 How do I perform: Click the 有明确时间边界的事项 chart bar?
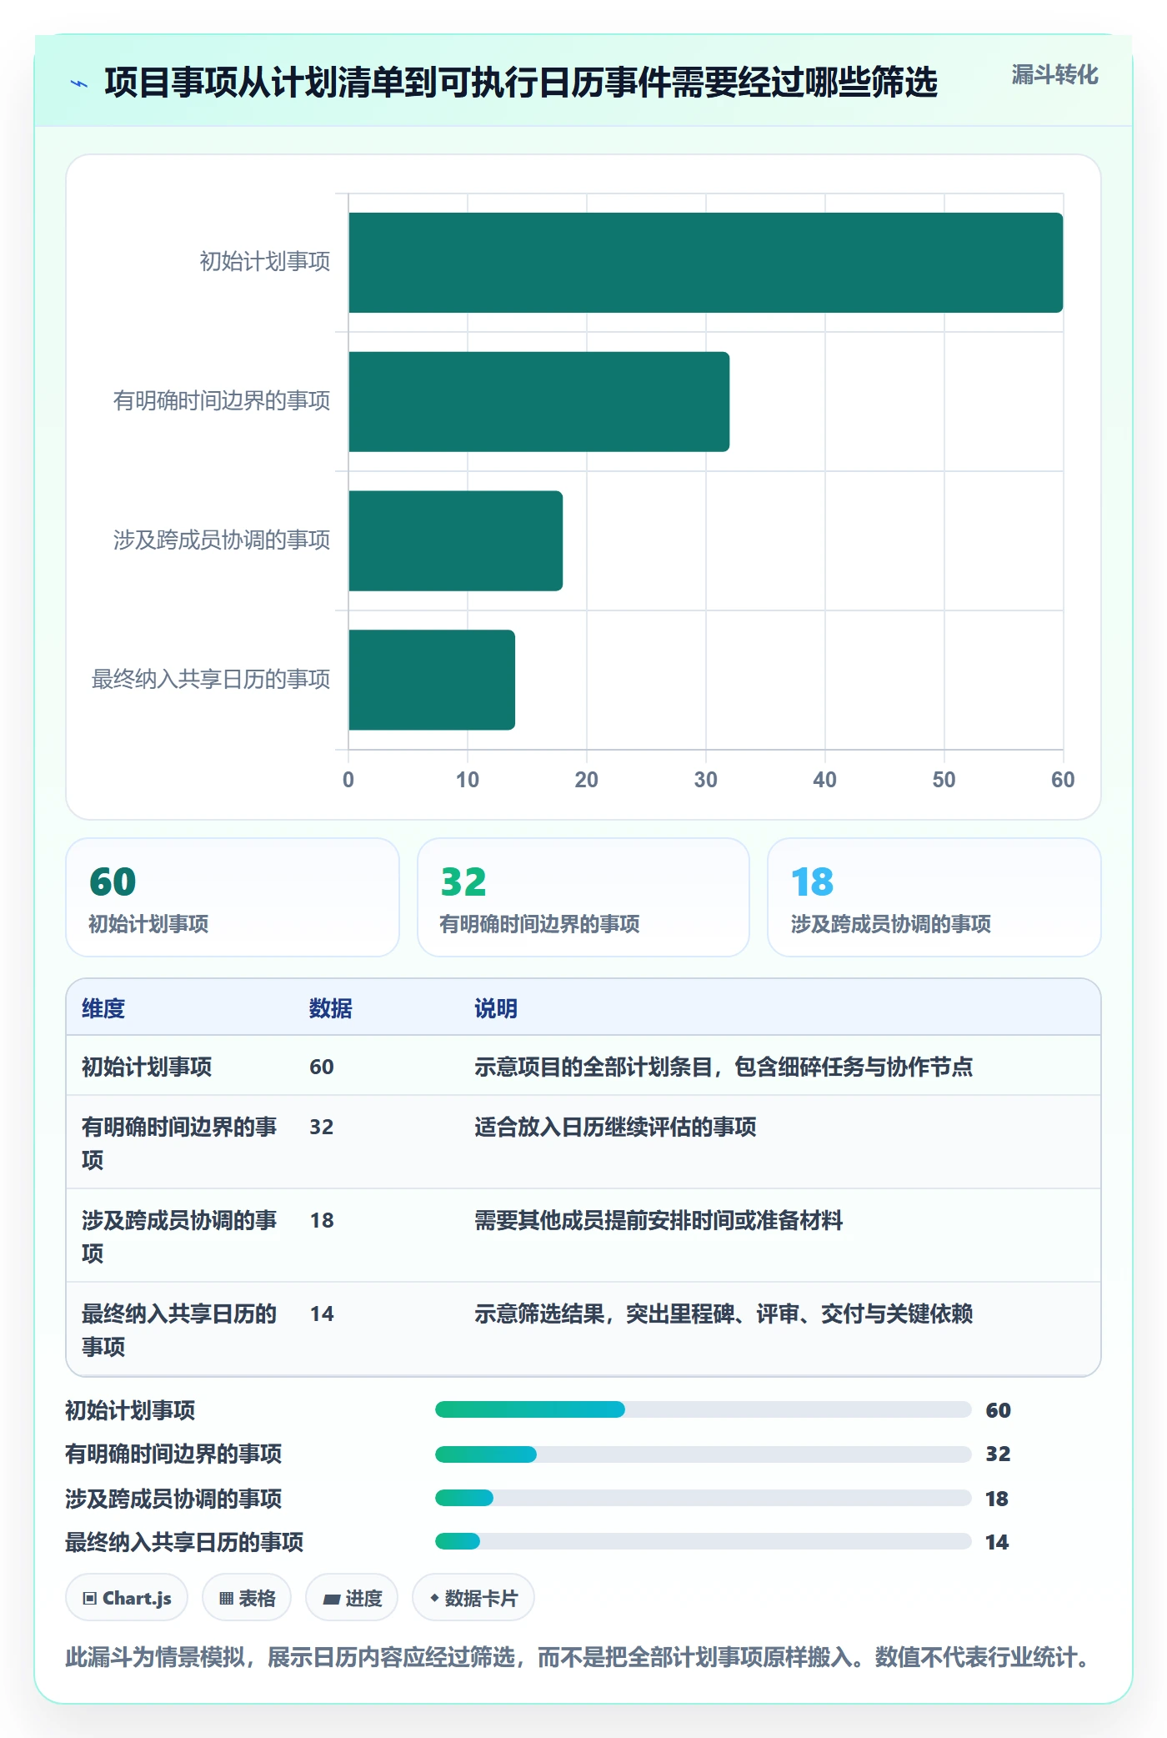coord(539,402)
